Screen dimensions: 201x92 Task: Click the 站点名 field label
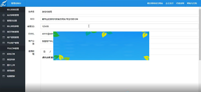[x=31, y=11]
